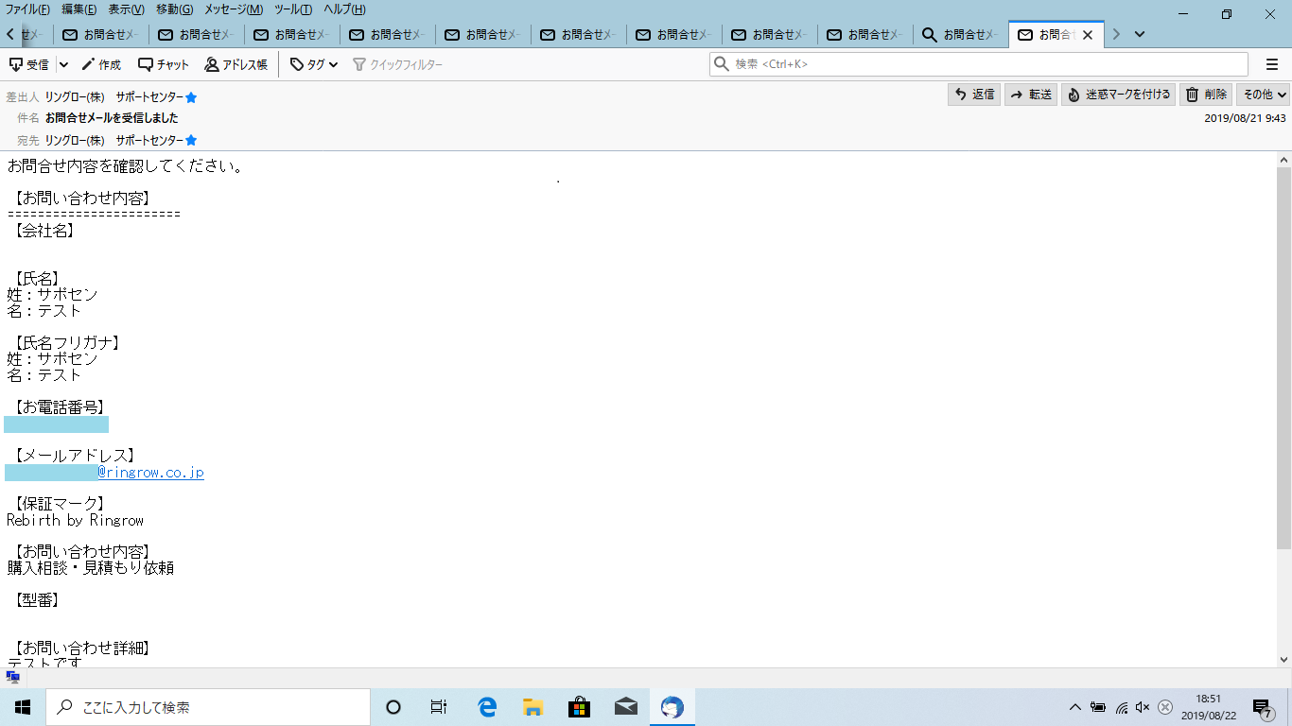Toggle star next to sender name
The image size is (1292, 726).
[191, 97]
